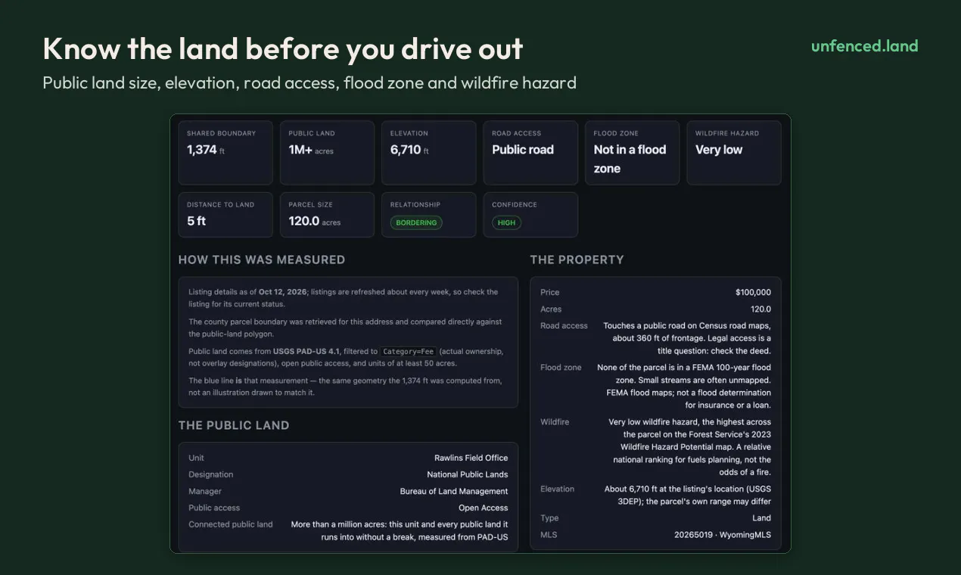Click the green HIGH confidence badge
The image size is (961, 575).
coord(506,223)
